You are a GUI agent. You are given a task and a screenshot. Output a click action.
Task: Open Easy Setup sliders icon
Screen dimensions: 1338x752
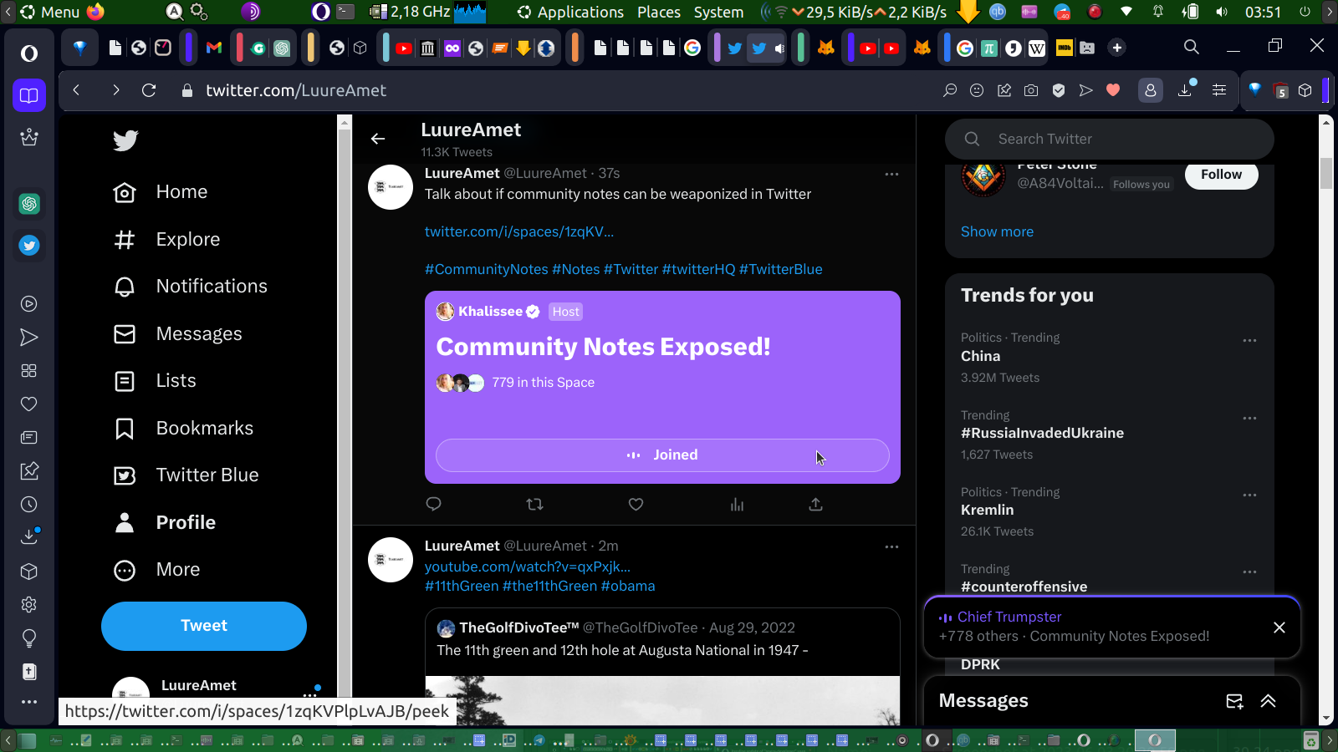1219,90
